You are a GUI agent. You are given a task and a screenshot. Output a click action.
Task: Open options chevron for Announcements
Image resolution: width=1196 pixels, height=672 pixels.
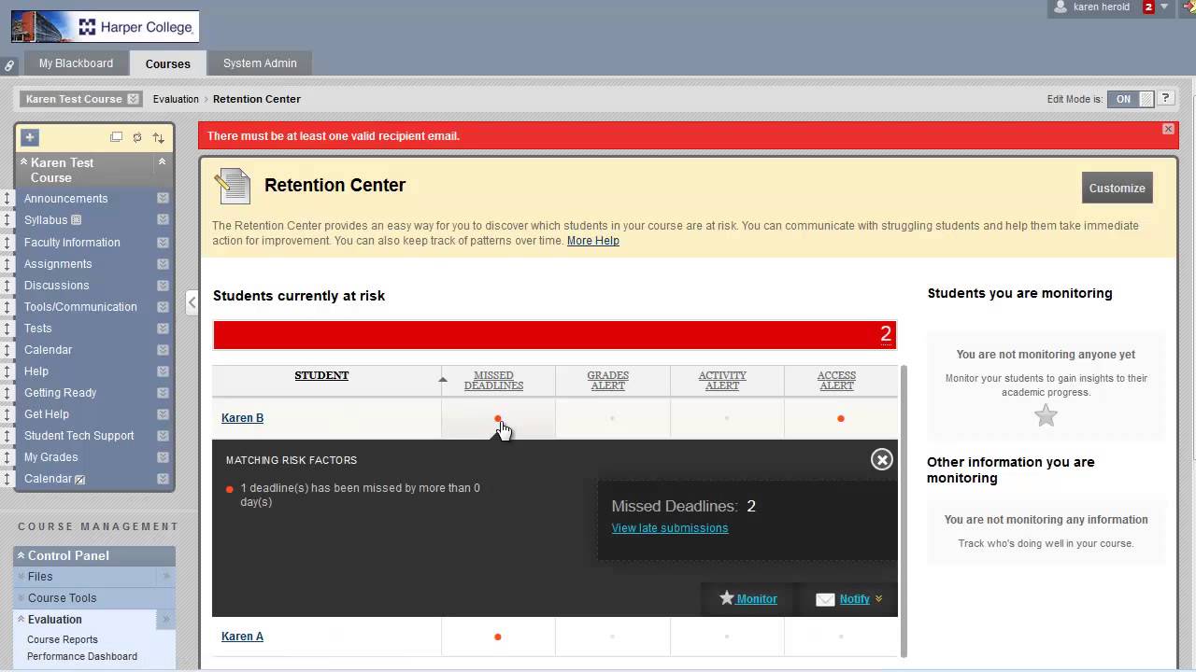[x=163, y=199]
